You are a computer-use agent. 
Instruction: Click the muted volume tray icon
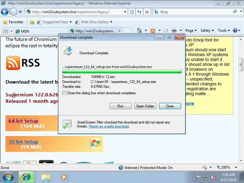click(213, 177)
